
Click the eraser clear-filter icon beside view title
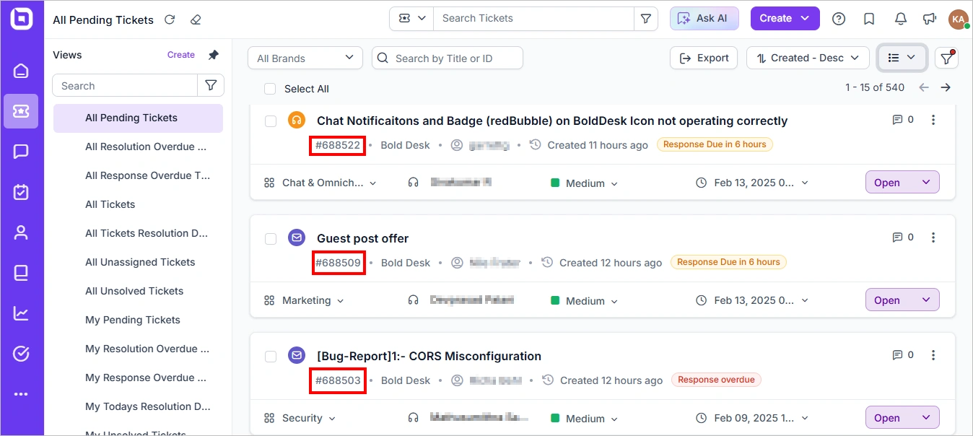pos(196,19)
